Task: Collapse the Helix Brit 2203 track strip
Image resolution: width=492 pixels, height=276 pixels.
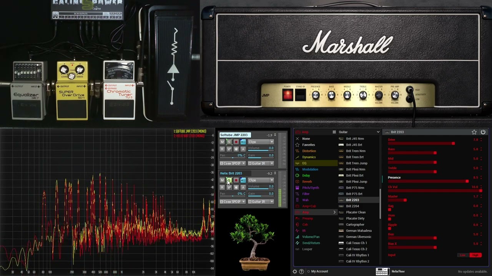Action: click(275, 173)
